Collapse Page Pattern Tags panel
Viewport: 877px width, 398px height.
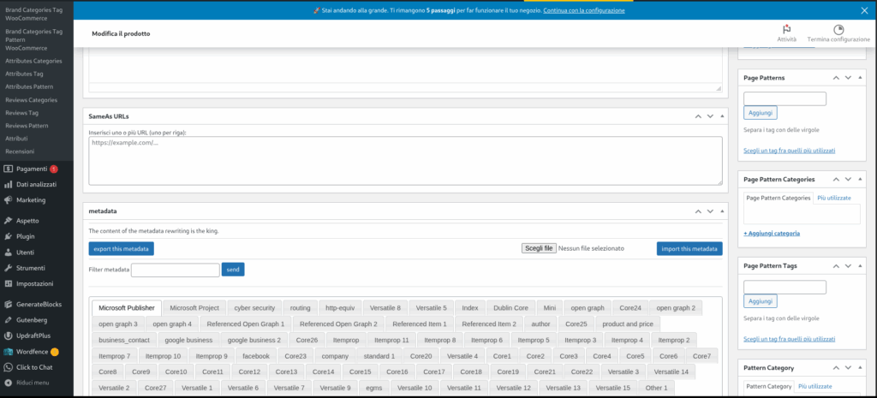click(860, 266)
